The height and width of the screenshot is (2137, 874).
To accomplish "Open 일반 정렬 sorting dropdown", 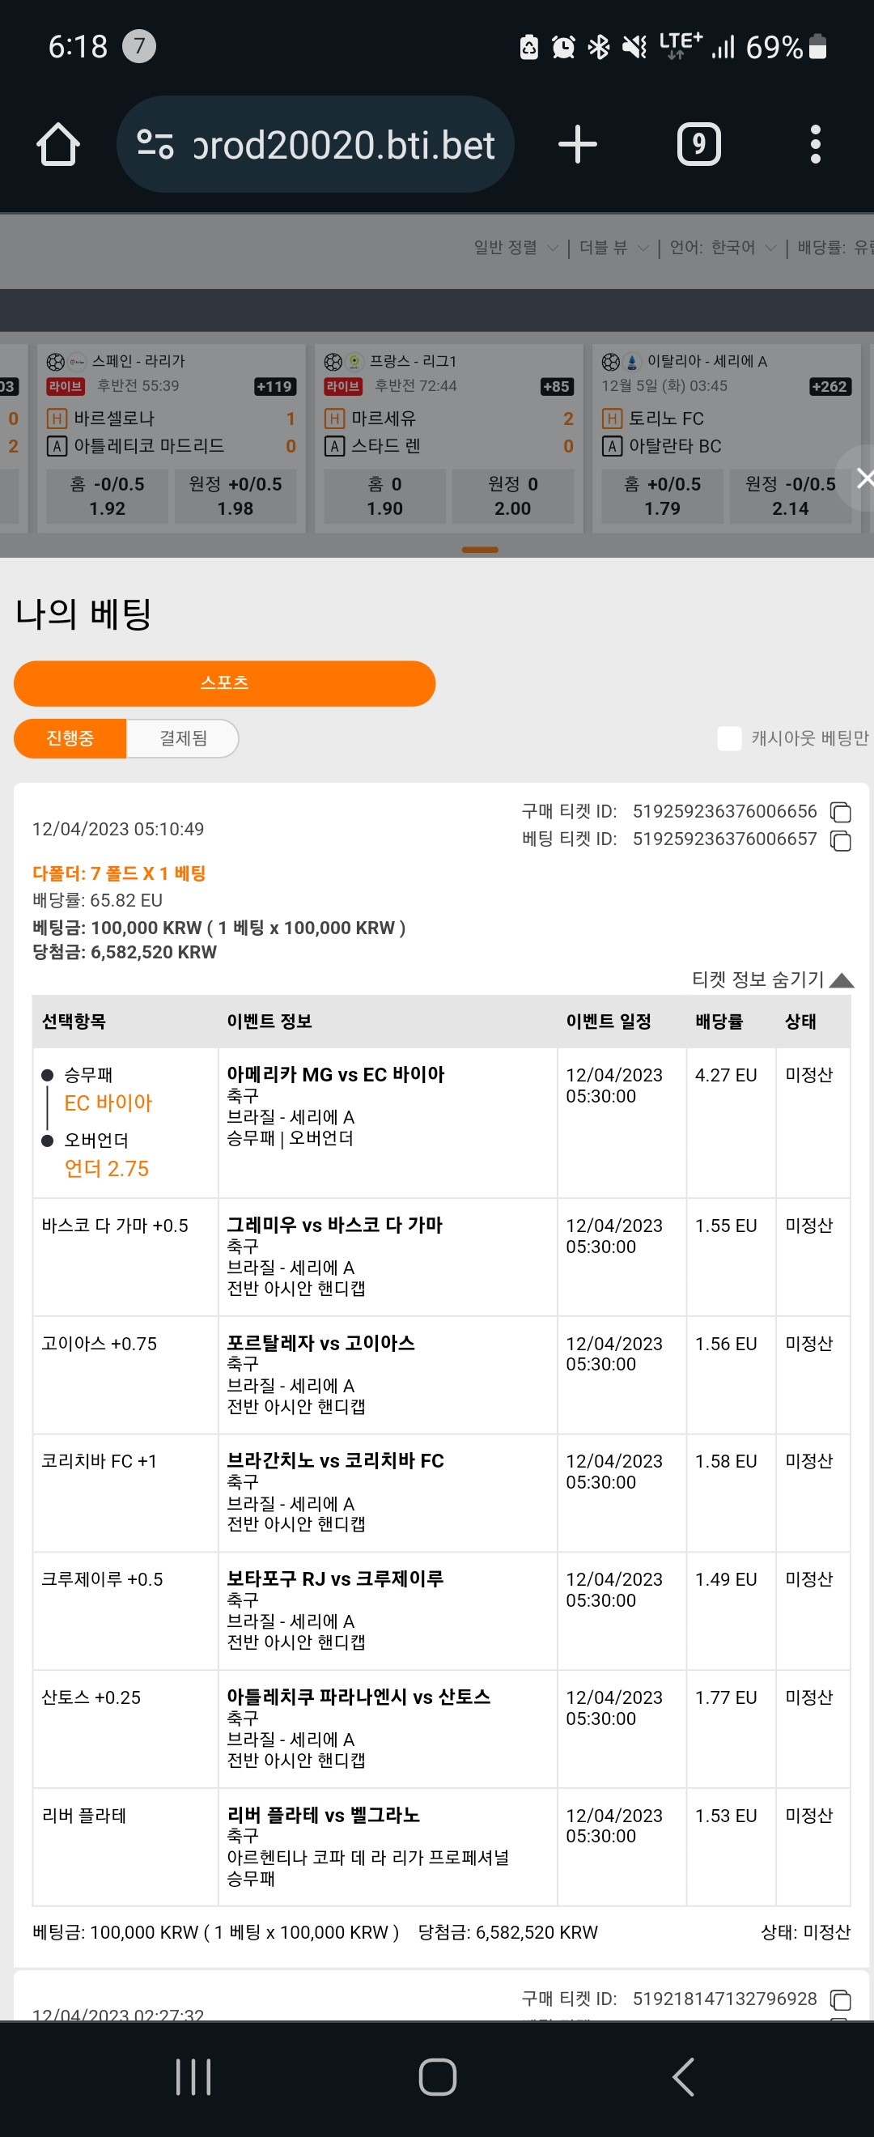I will (x=515, y=247).
